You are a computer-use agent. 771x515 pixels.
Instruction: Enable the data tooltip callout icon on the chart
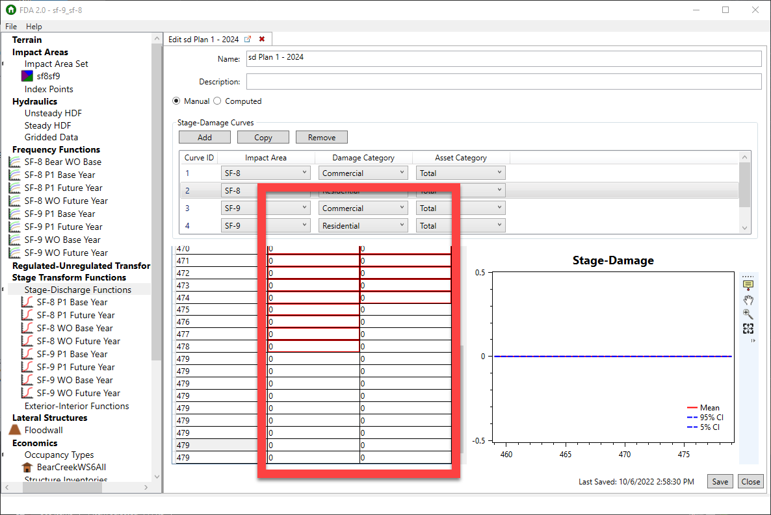tap(748, 283)
